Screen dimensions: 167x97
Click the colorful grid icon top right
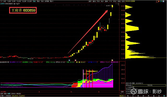pyautogui.click(x=164, y=1)
